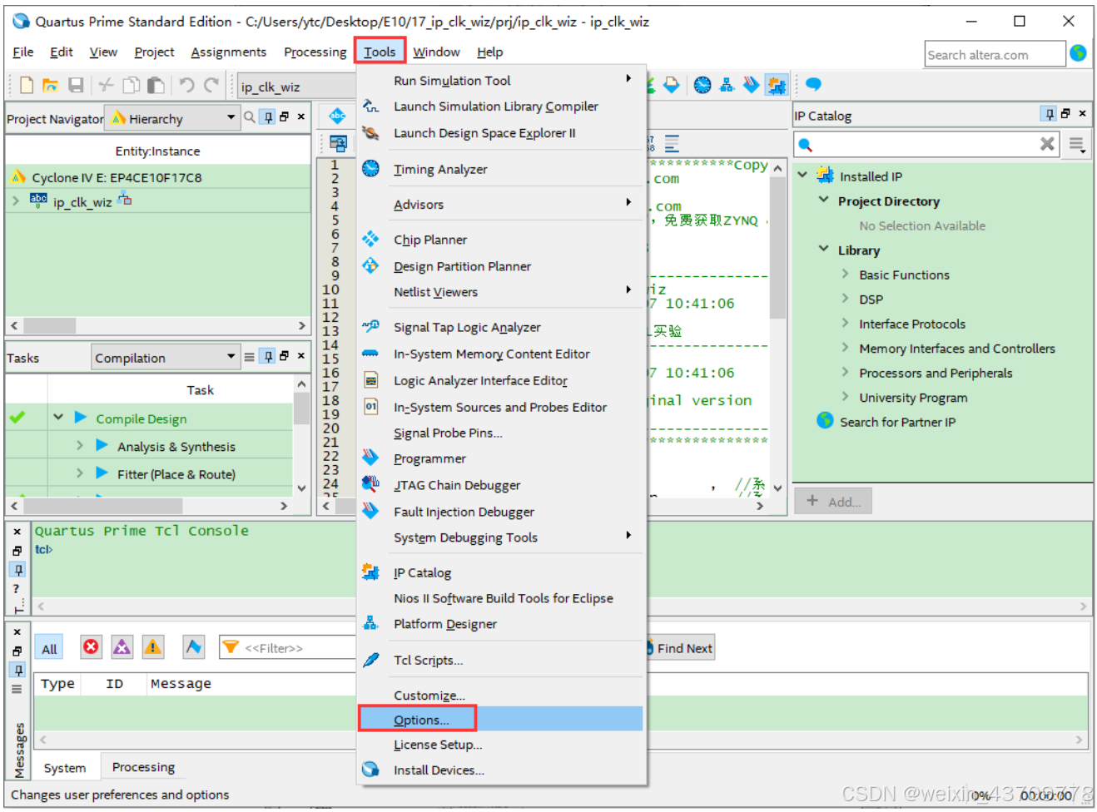This screenshot has width=1097, height=812.
Task: Pin the Tasks panel
Action: point(268,356)
